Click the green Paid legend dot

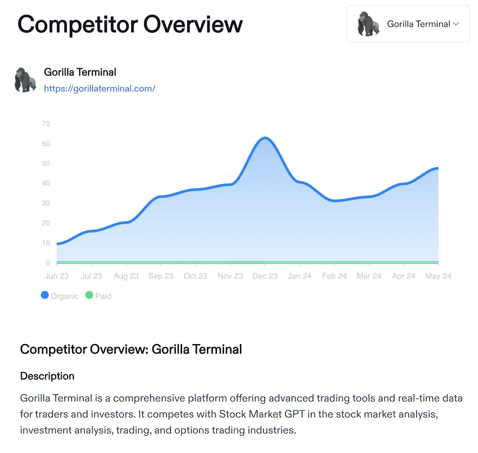coord(89,295)
